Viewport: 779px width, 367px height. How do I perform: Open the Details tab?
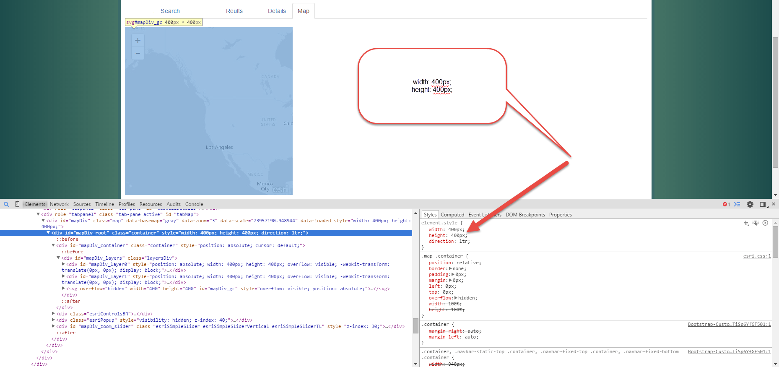[277, 11]
